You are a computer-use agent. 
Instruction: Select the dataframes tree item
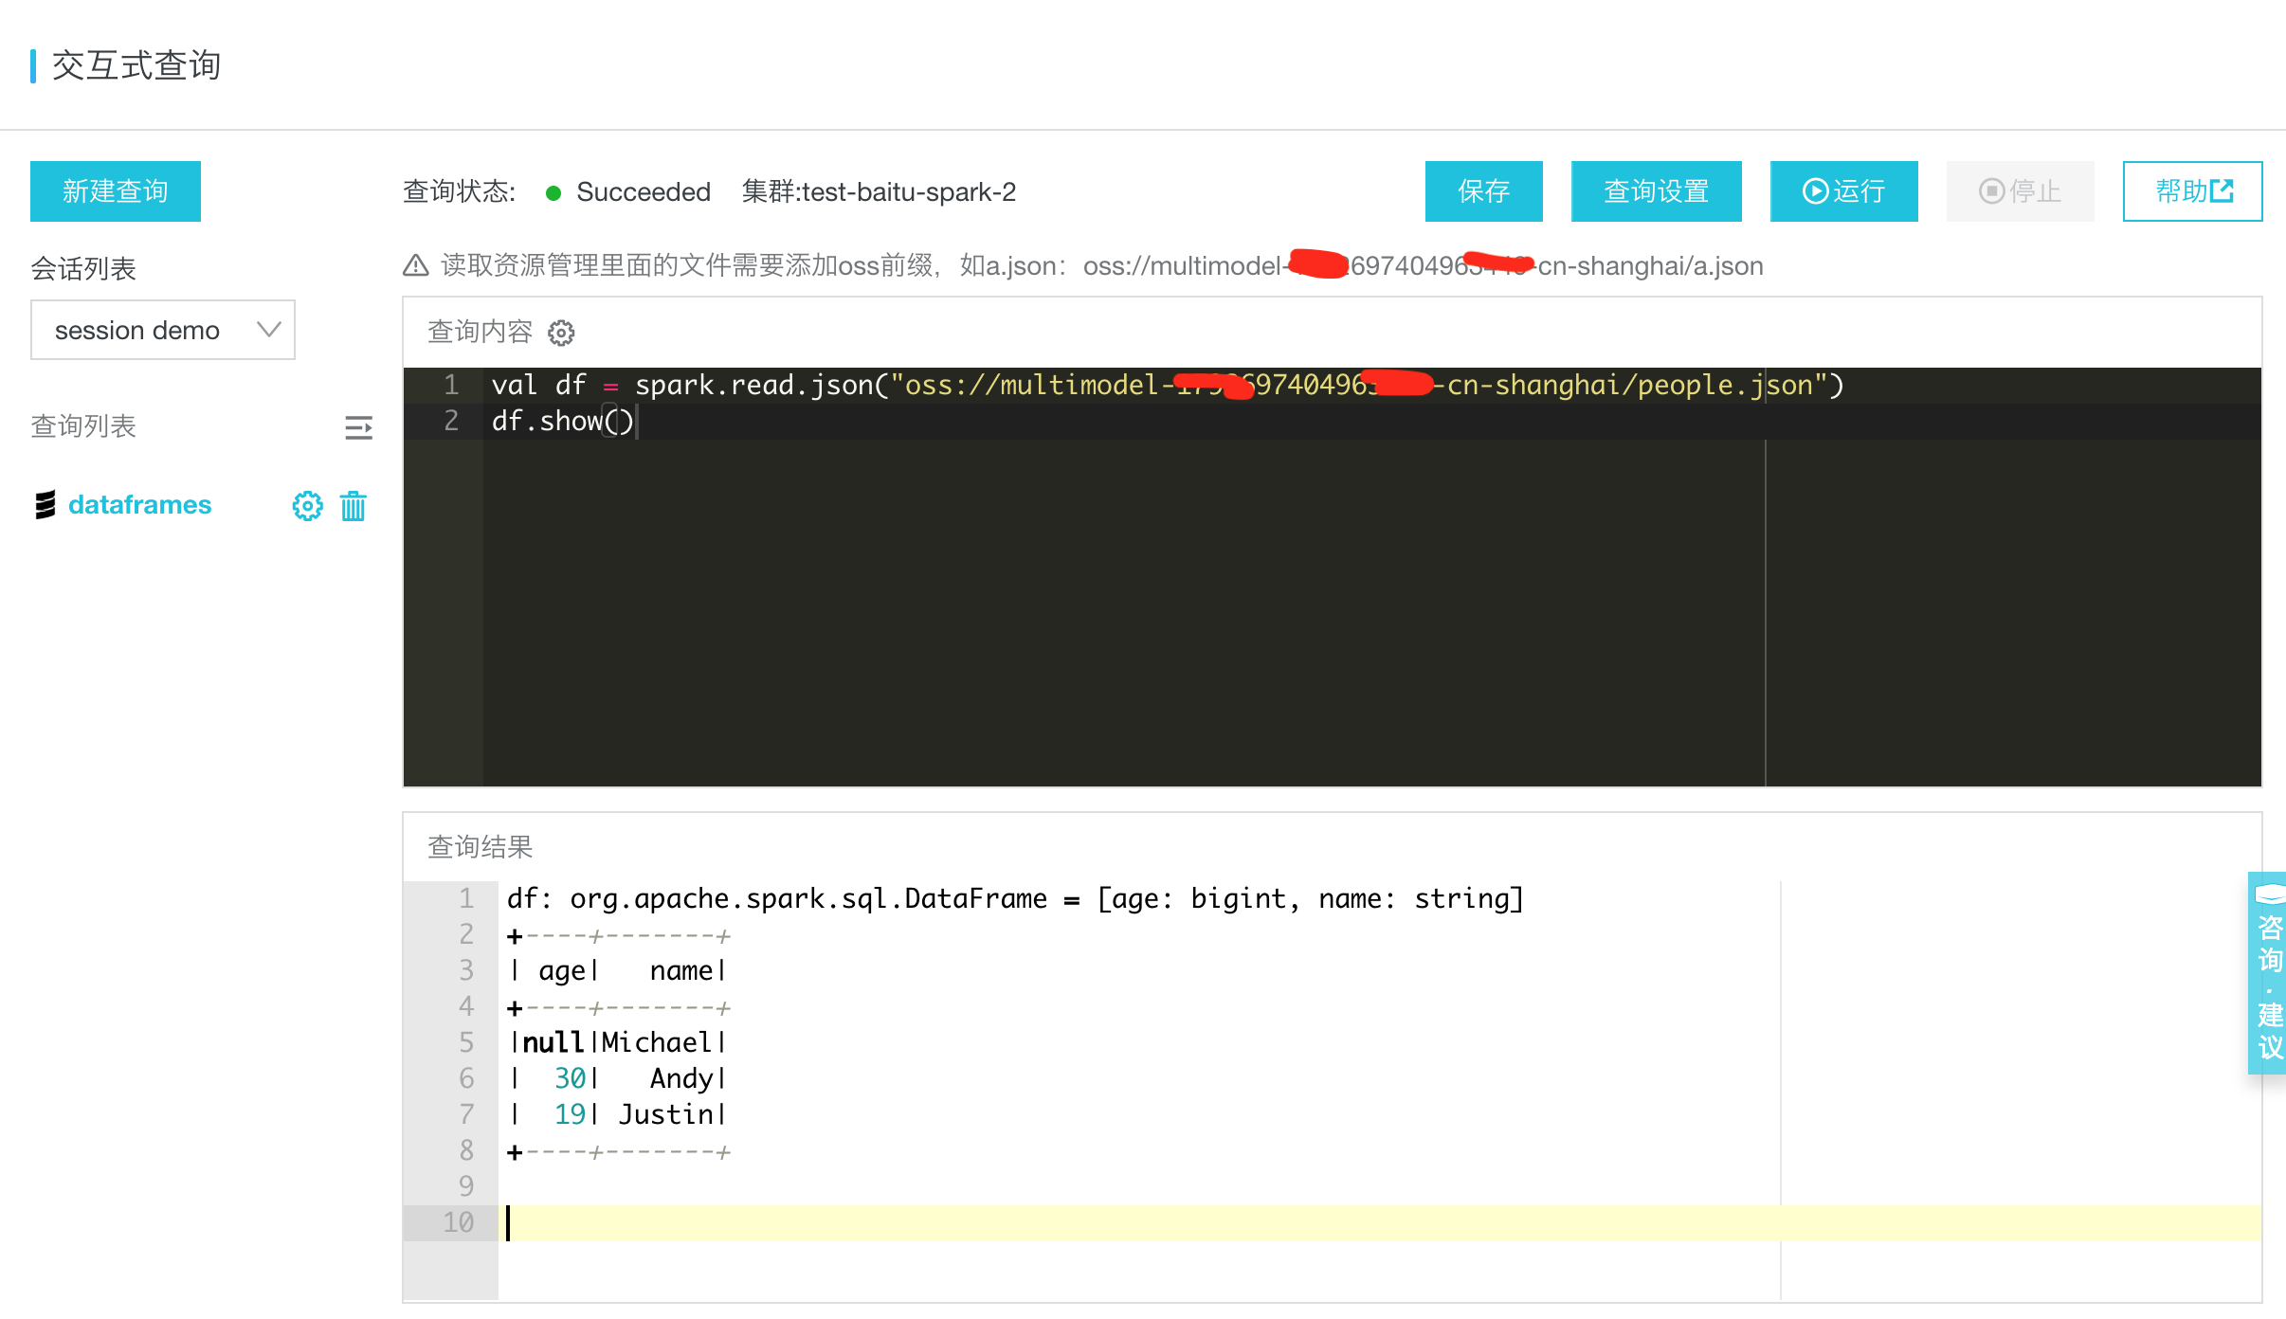139,504
